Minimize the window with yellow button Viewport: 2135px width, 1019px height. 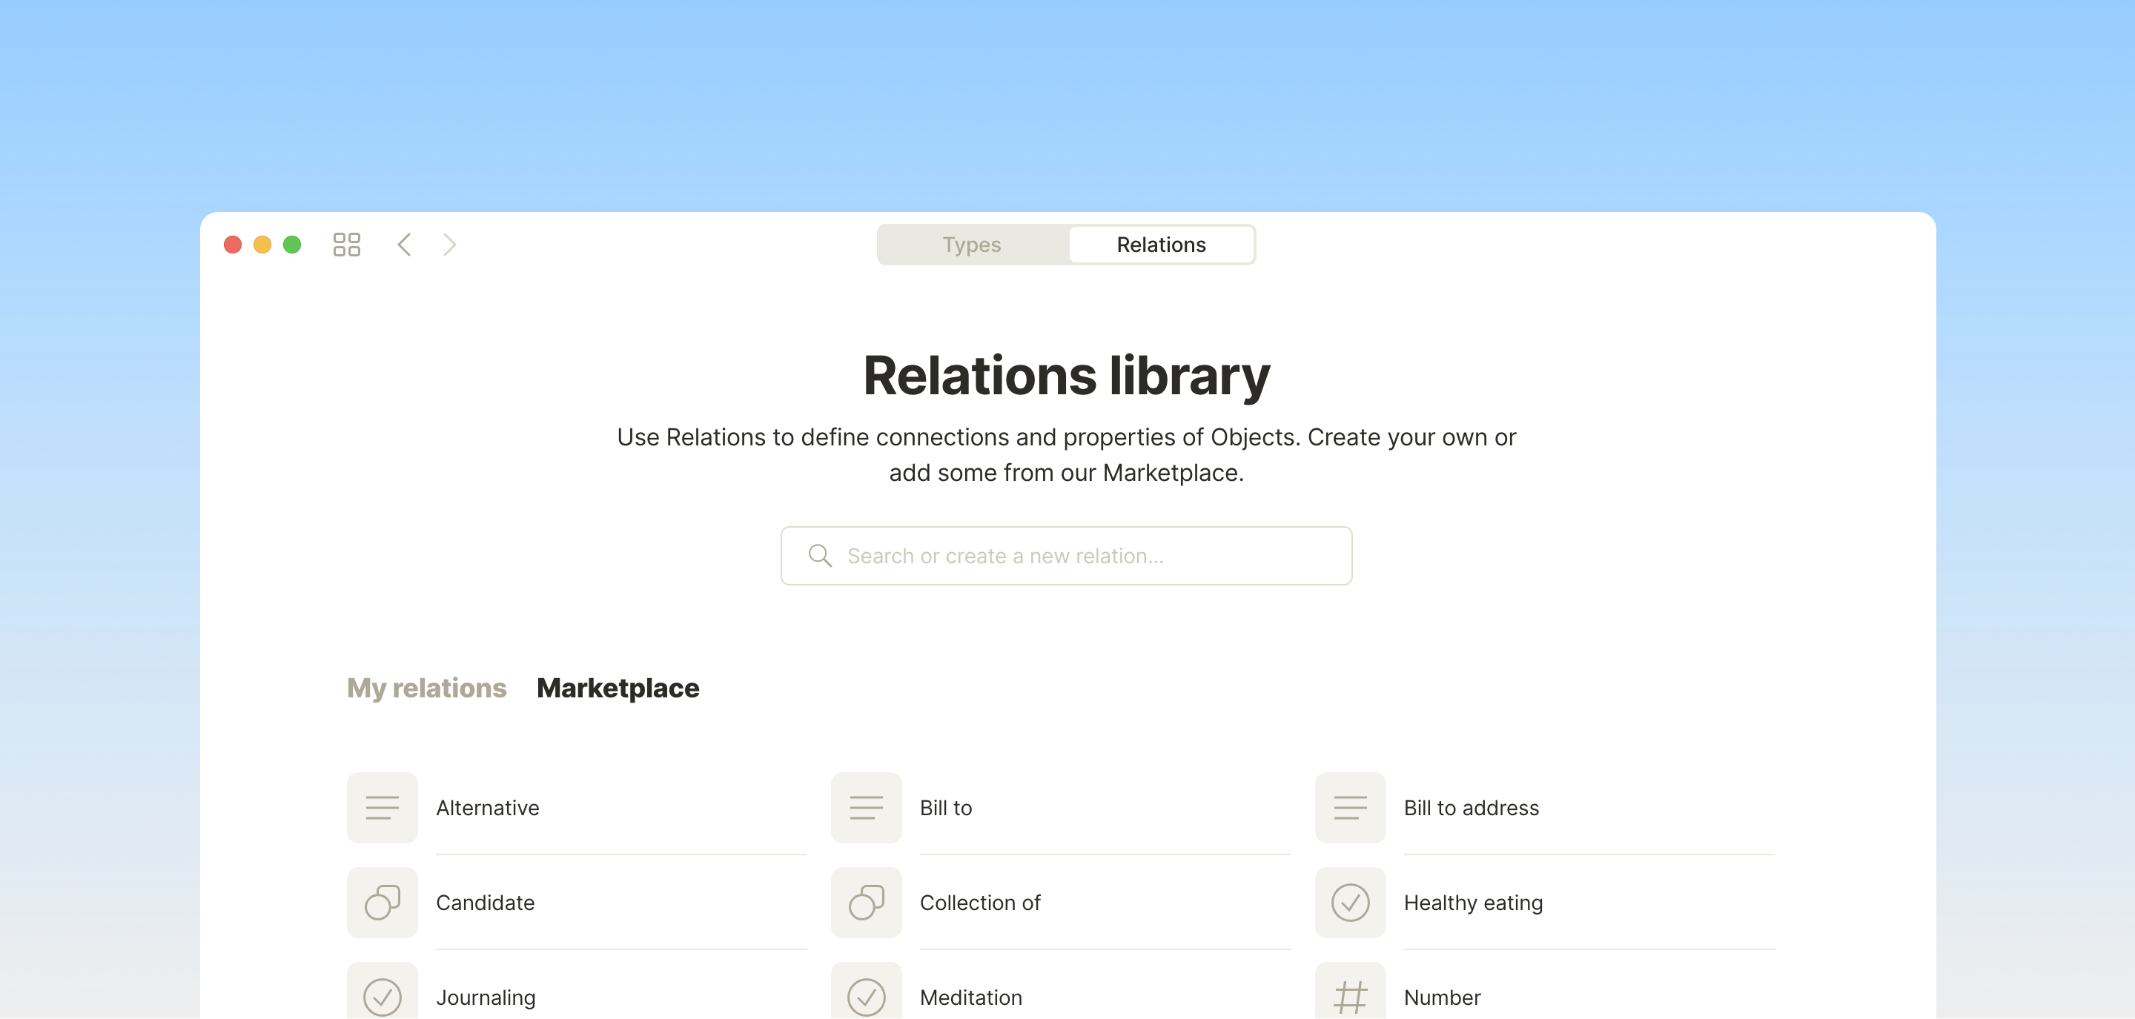[262, 245]
